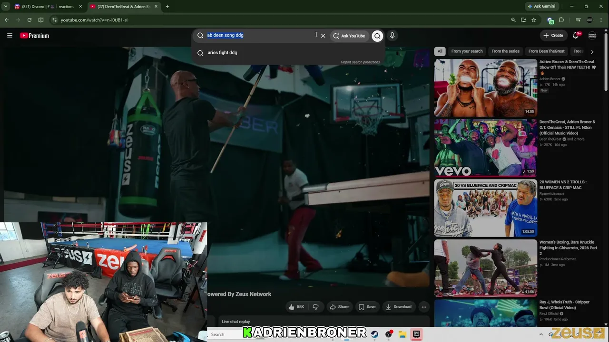Click '20 WOMEN VS 2 TROLLS' video title
The width and height of the screenshot is (609, 342).
(563, 185)
